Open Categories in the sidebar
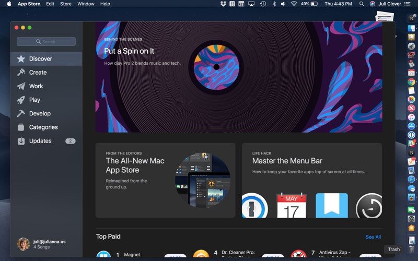Screen dimensions: 418x261 coord(46,127)
